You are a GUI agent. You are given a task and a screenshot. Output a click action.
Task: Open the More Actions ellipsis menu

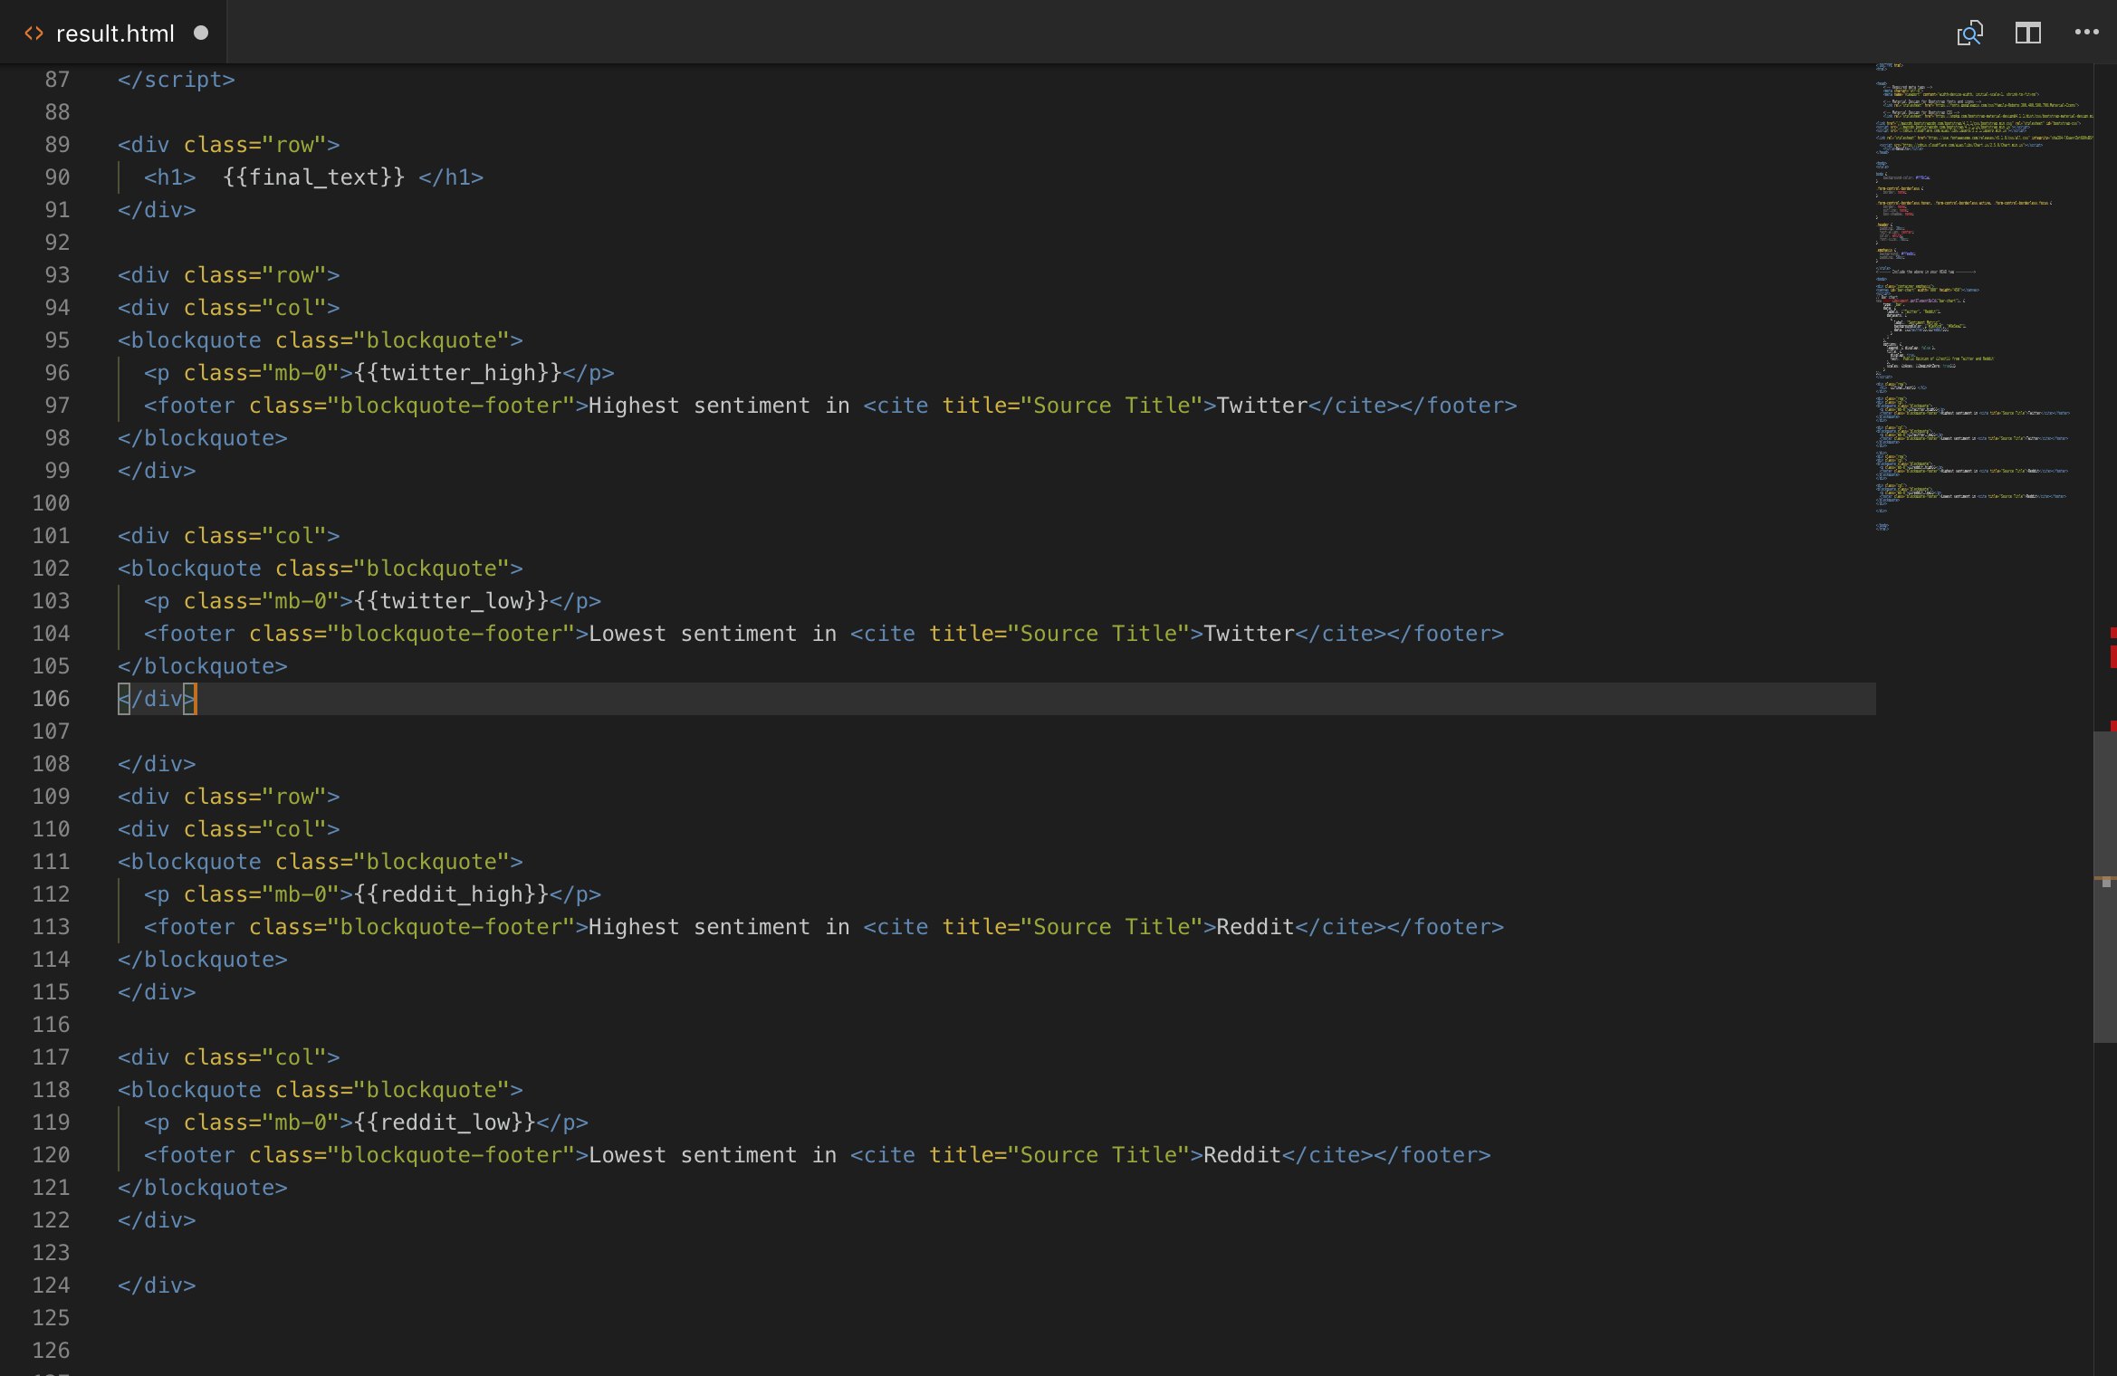point(2086,33)
